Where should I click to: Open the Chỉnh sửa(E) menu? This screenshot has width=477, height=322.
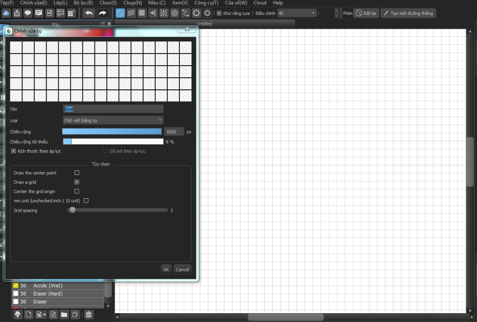(34, 3)
